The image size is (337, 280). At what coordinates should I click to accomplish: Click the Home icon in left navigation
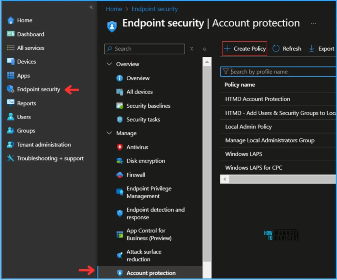pyautogui.click(x=11, y=20)
